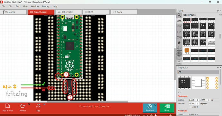
Task: Select the MINE parts bin
Action: point(179,26)
